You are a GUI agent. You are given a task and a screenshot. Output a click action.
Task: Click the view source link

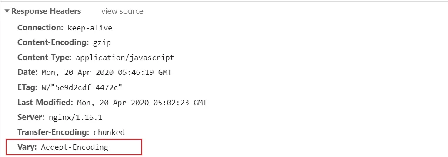click(x=122, y=11)
